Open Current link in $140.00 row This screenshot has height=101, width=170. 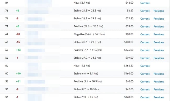coord(145,97)
